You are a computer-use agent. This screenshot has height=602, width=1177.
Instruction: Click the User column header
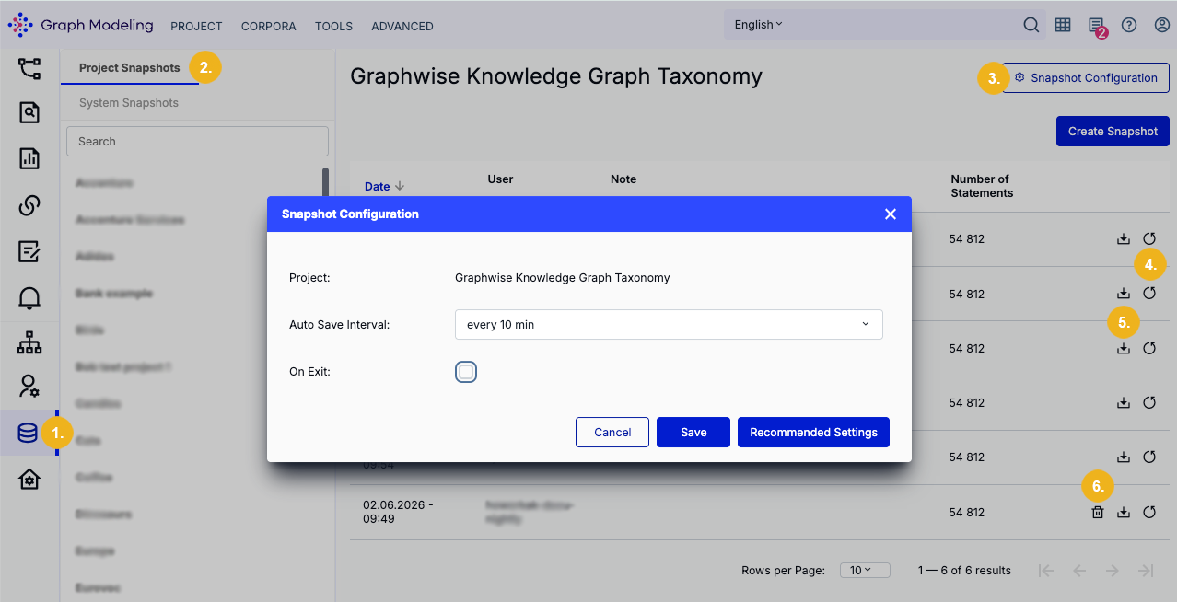[500, 179]
